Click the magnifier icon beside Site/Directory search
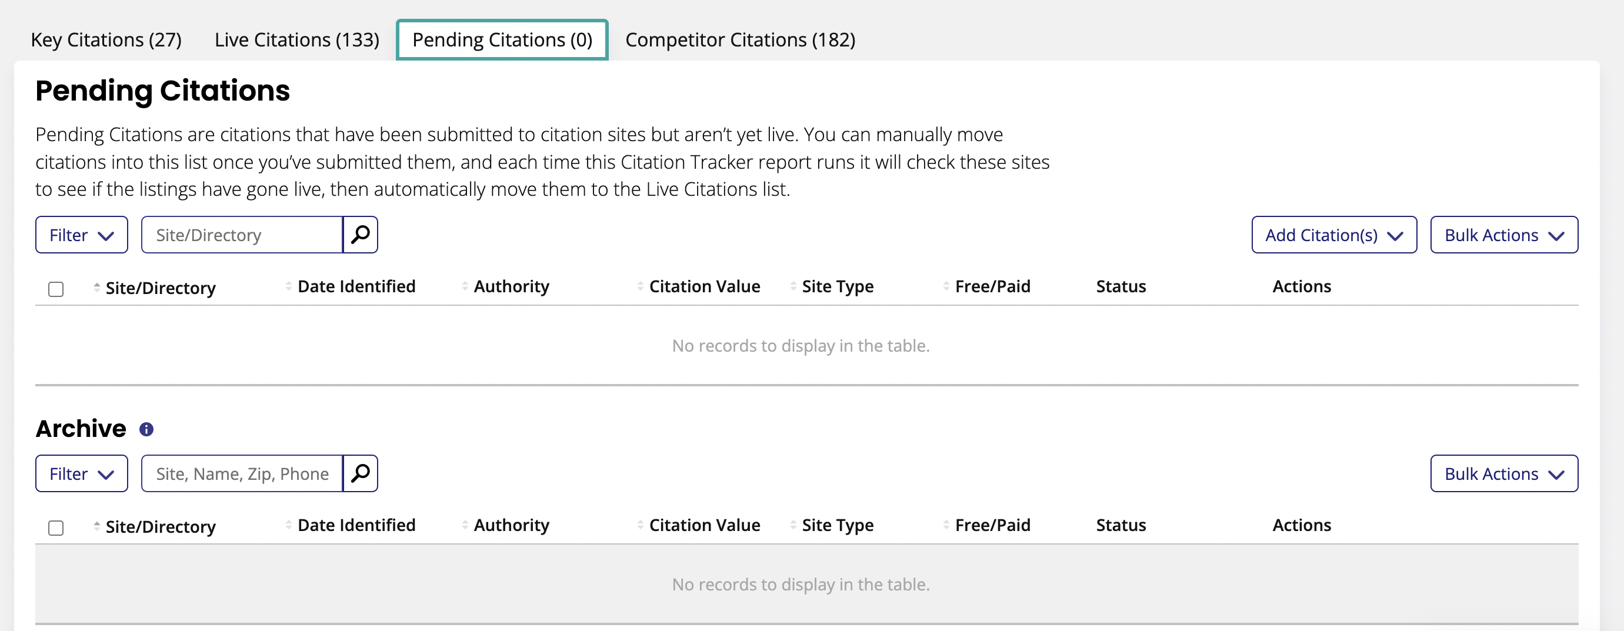Image resolution: width=1624 pixels, height=631 pixels. coord(360,235)
